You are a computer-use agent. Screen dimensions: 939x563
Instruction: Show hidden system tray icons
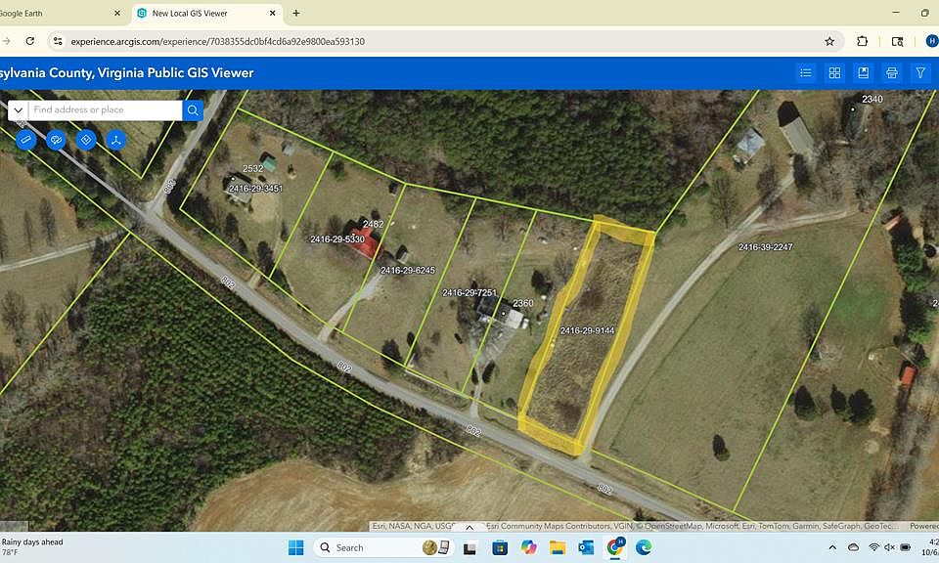point(832,547)
